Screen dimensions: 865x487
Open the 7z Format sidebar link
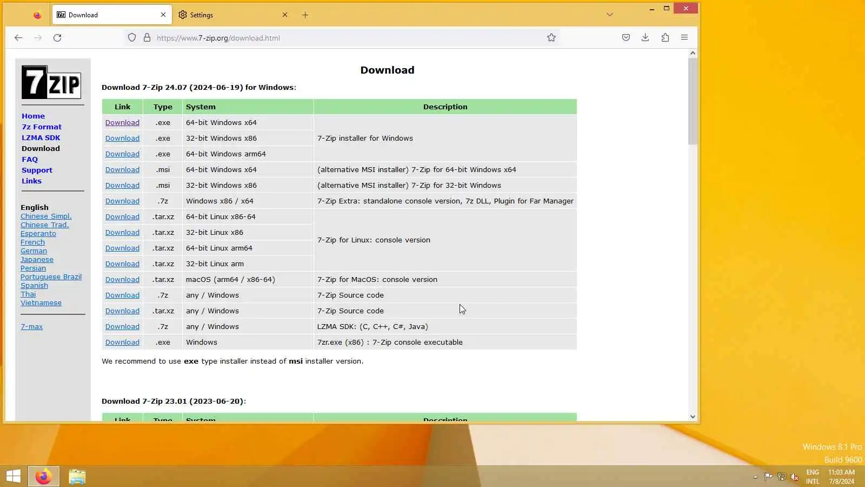click(42, 127)
